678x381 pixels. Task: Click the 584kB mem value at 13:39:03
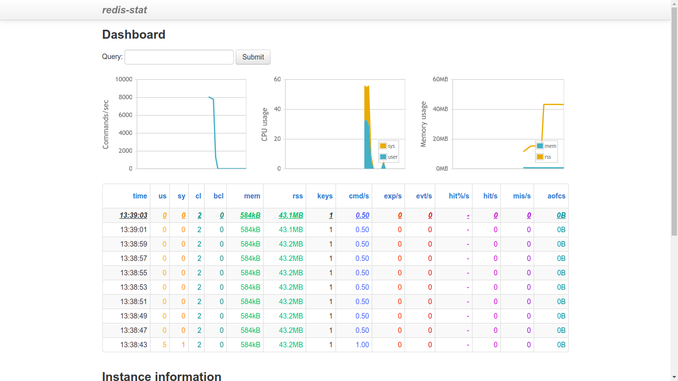(250, 215)
